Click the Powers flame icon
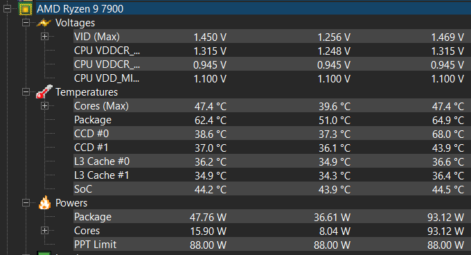 44,202
